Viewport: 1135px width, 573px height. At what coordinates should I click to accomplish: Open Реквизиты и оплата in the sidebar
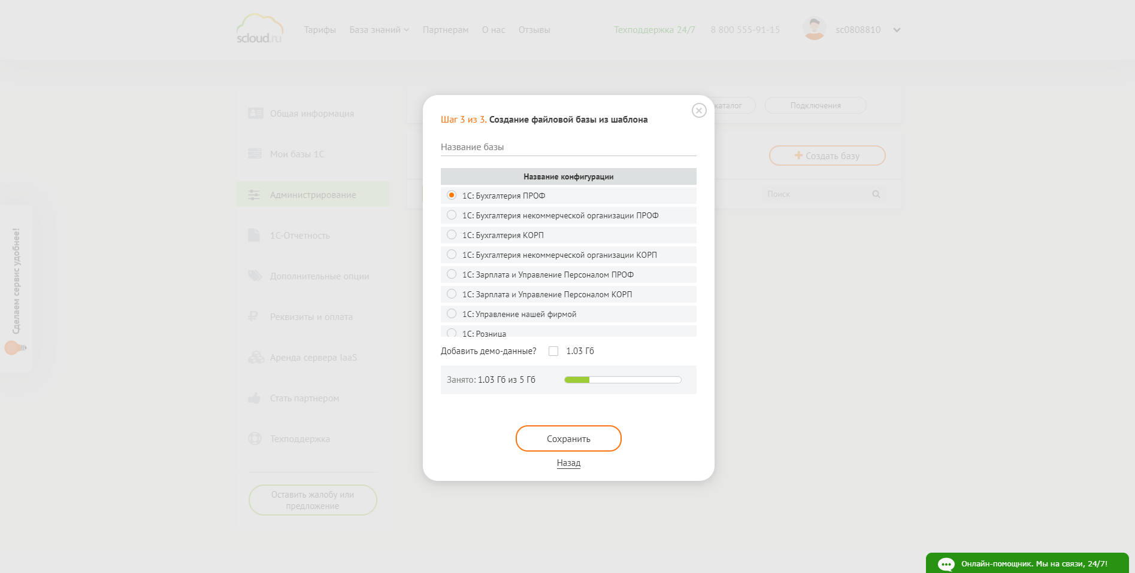[312, 317]
